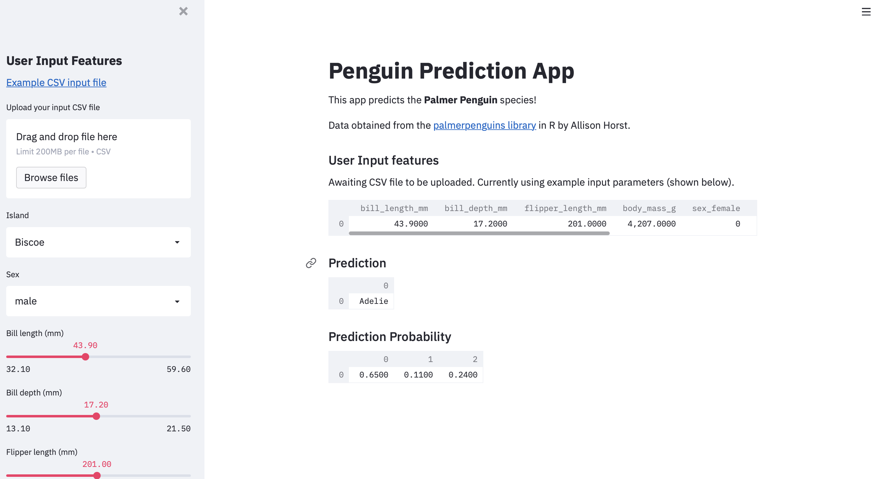
Task: Close the sidebar with X icon
Action: pos(183,11)
